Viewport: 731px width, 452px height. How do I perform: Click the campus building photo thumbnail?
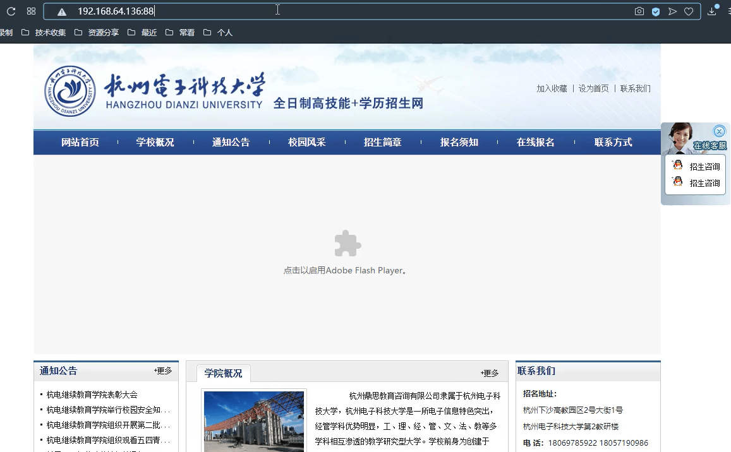tap(254, 421)
